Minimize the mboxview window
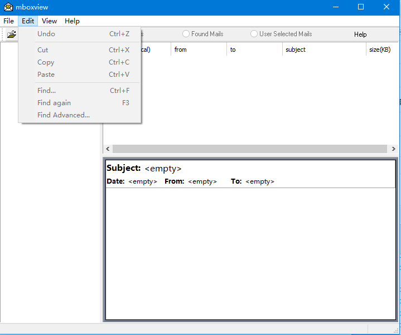Screen dimensions: 401x335 336,7
